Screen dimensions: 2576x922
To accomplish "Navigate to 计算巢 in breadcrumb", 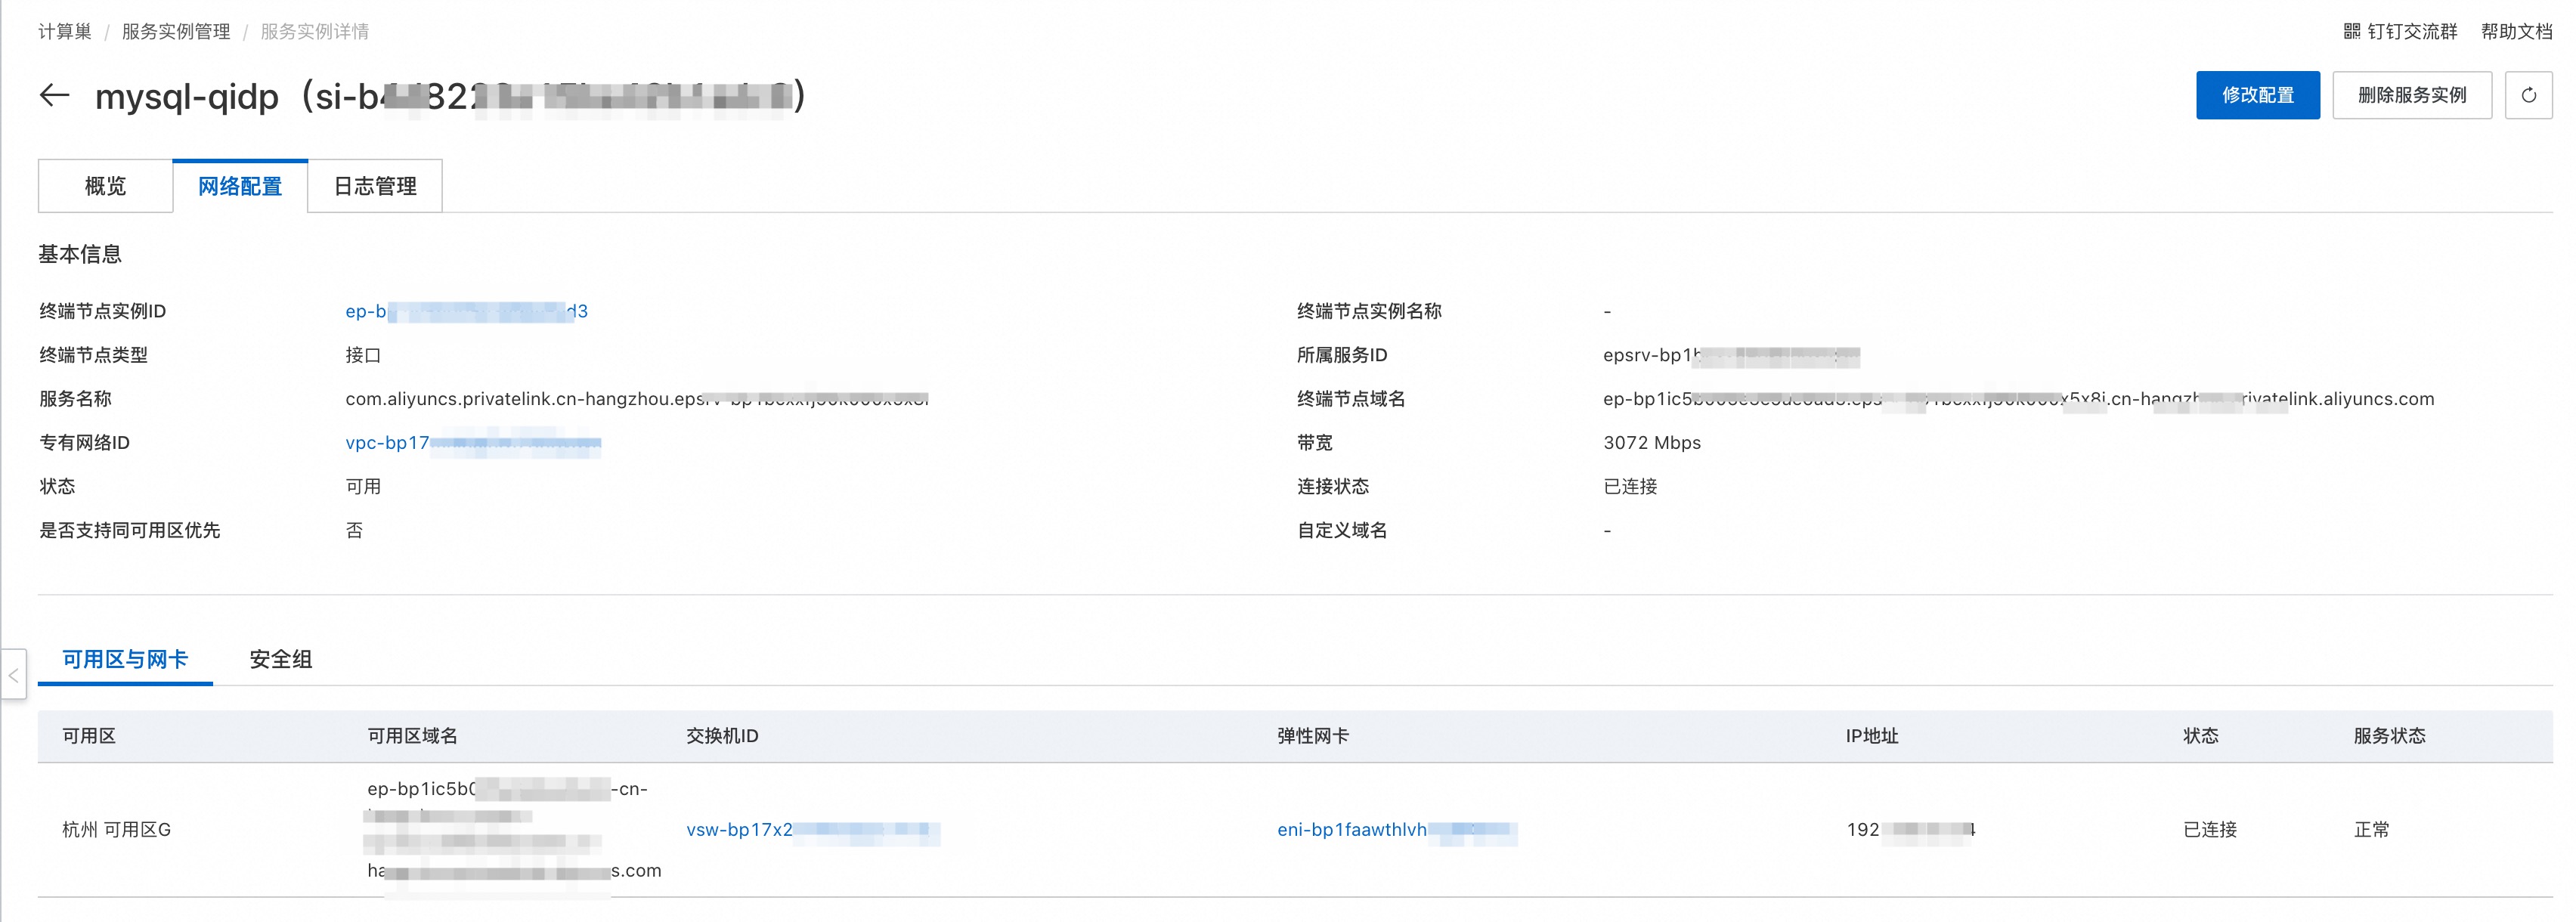I will tap(65, 32).
